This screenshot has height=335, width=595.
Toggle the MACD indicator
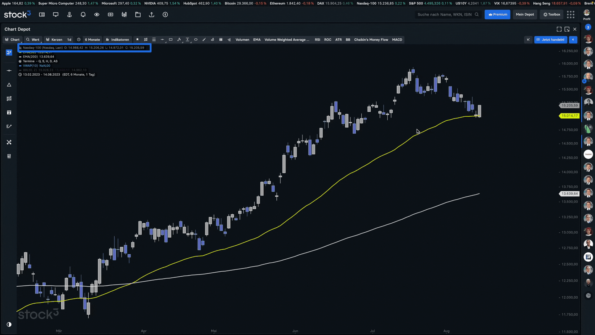click(397, 40)
